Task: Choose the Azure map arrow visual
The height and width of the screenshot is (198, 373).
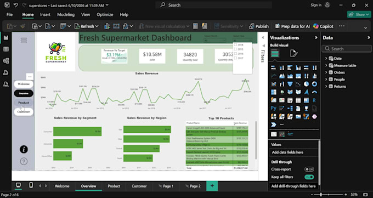Action: coord(307,92)
